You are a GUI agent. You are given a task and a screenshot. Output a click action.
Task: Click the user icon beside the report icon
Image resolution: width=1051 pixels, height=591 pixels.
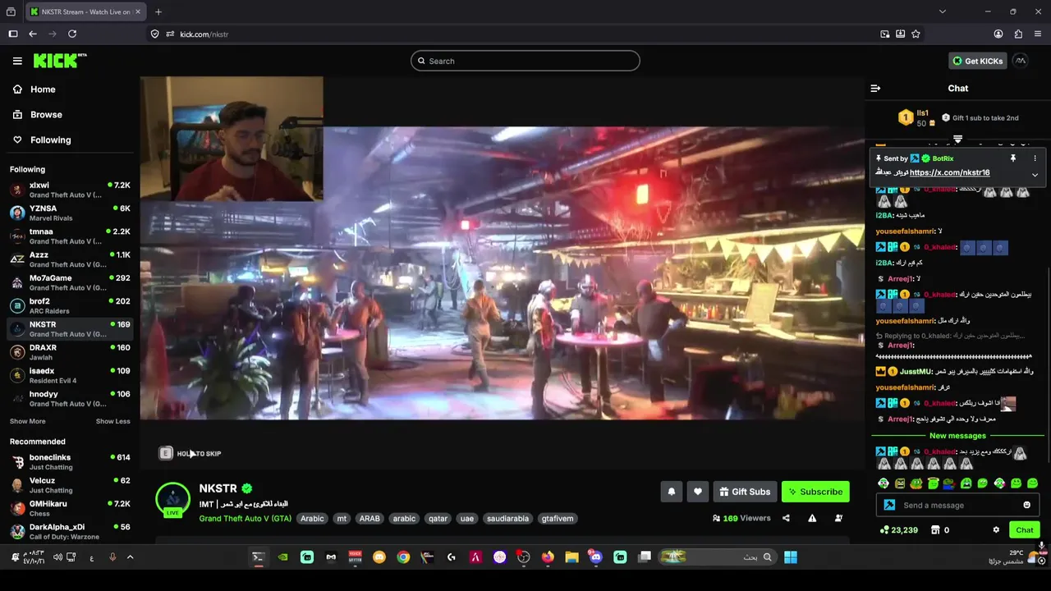838,518
